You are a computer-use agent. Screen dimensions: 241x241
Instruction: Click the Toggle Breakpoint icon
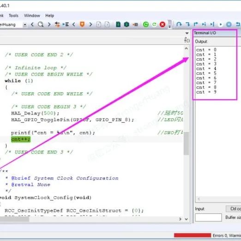tap(135, 24)
